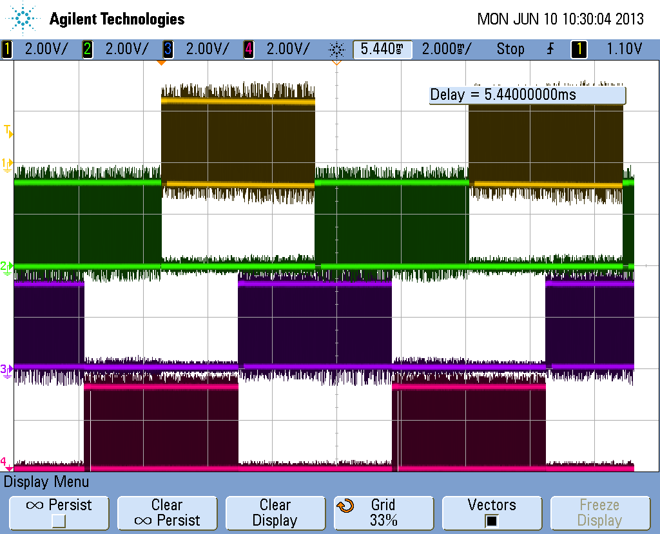
Task: Toggle the infinite Persist softkey
Action: pos(59,513)
